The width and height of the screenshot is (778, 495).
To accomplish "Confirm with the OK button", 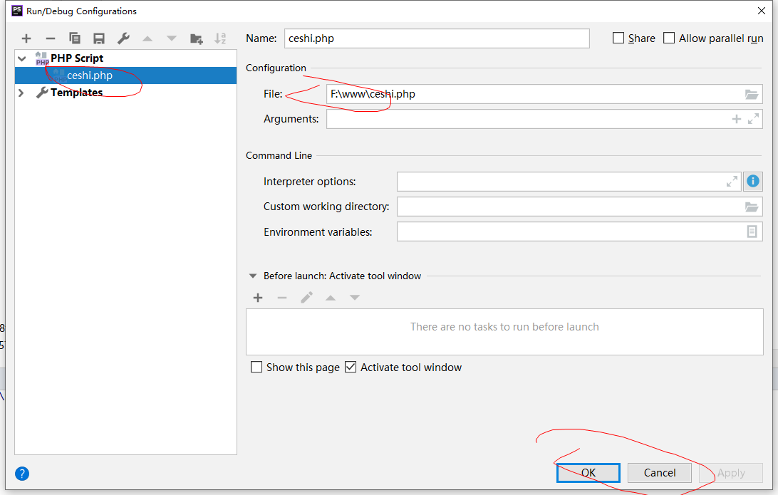I will coord(588,473).
